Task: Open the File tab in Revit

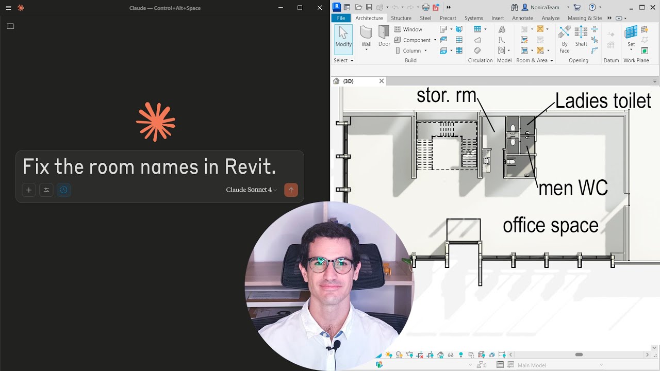Action: [x=341, y=18]
